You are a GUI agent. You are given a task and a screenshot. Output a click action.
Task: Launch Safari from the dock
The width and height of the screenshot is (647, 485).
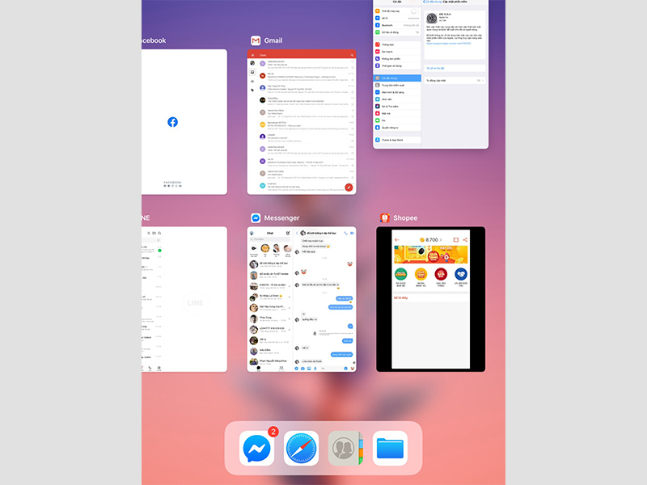[x=301, y=449]
